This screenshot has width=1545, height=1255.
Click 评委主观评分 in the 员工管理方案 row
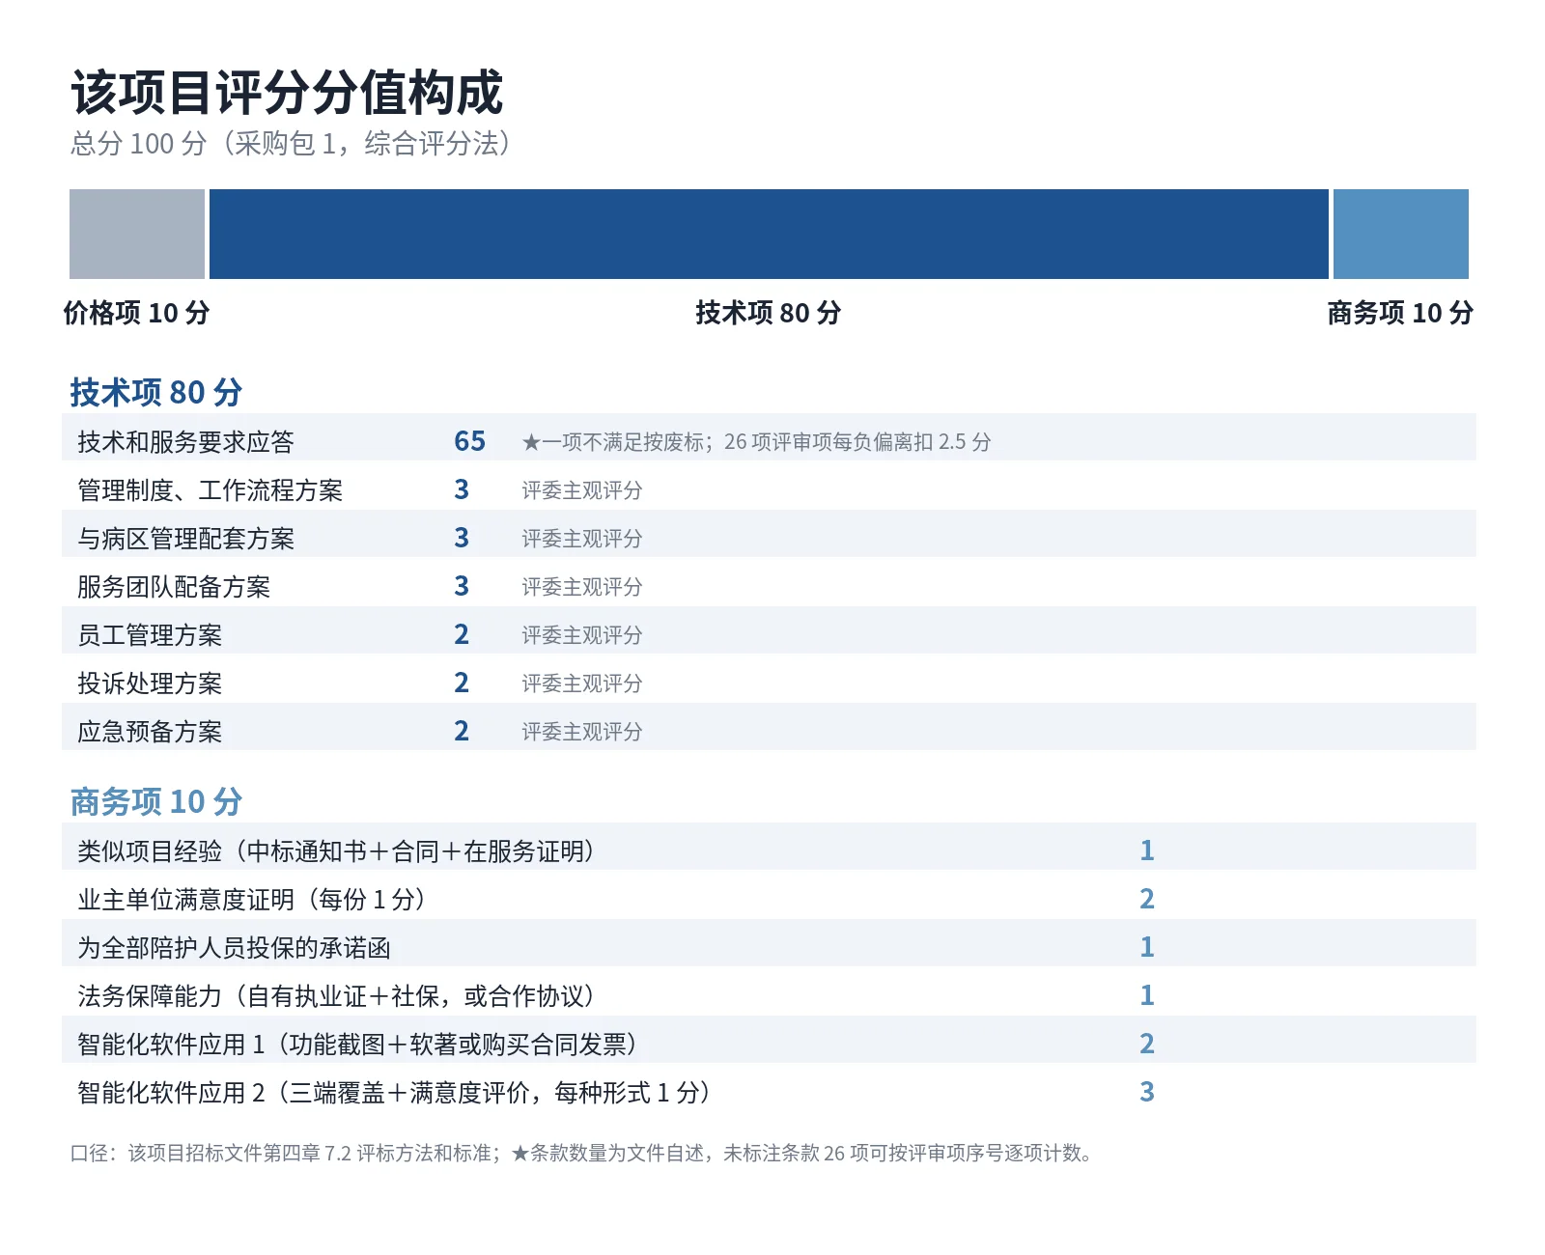point(582,635)
